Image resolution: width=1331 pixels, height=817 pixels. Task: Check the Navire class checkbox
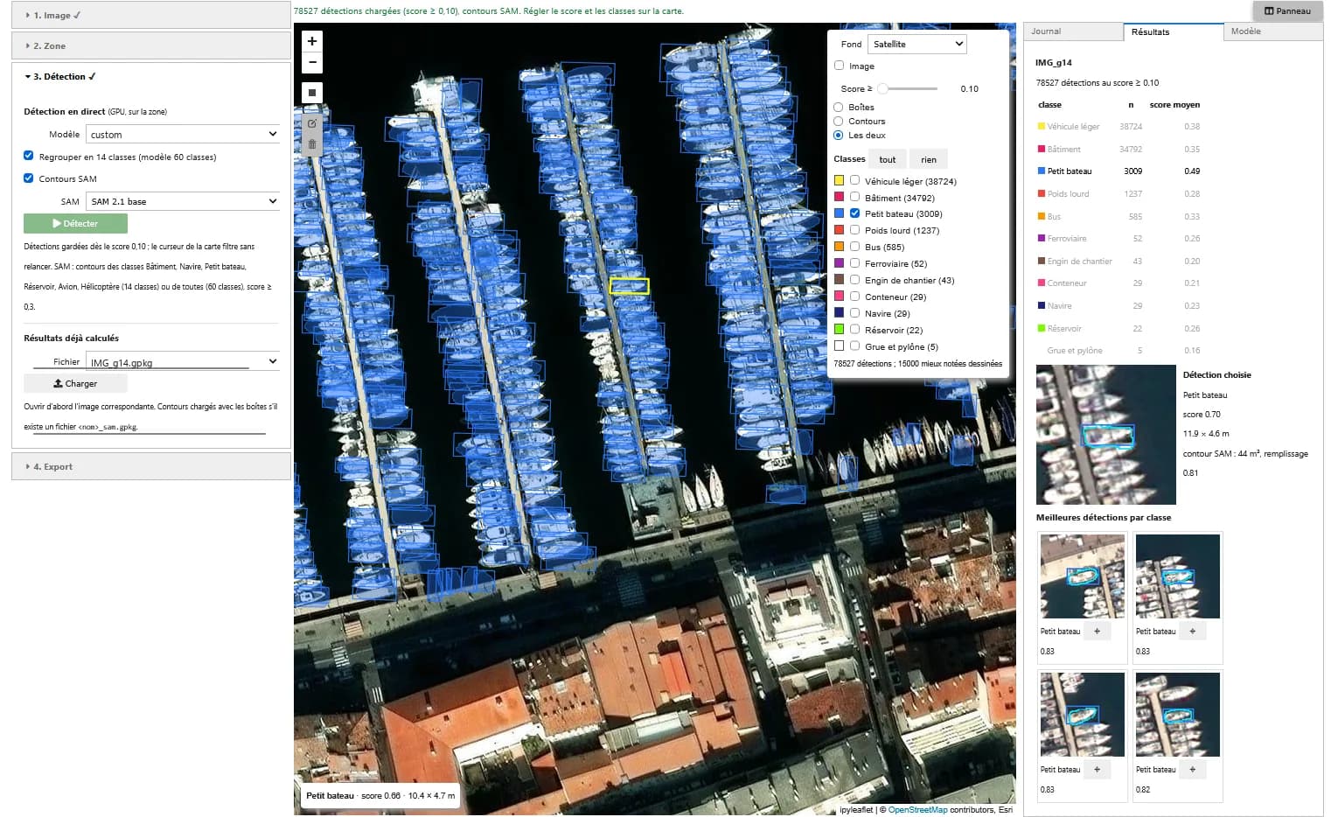tap(854, 312)
